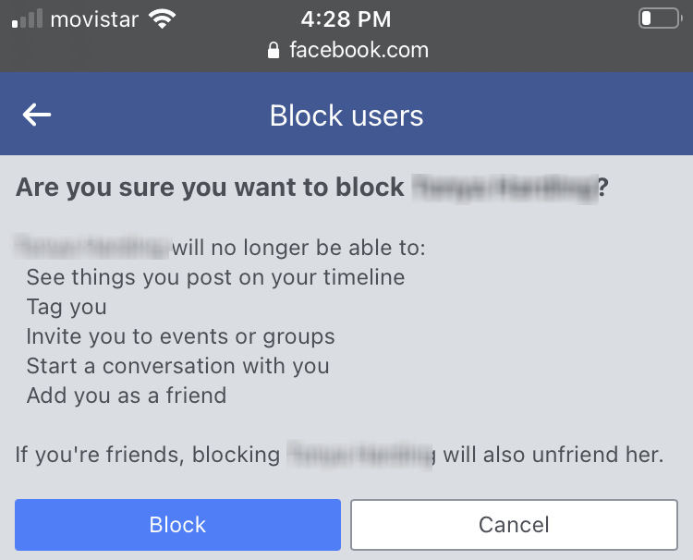Tap the battery icon in status bar
Viewport: 693px width, 560px height.
pyautogui.click(x=658, y=18)
